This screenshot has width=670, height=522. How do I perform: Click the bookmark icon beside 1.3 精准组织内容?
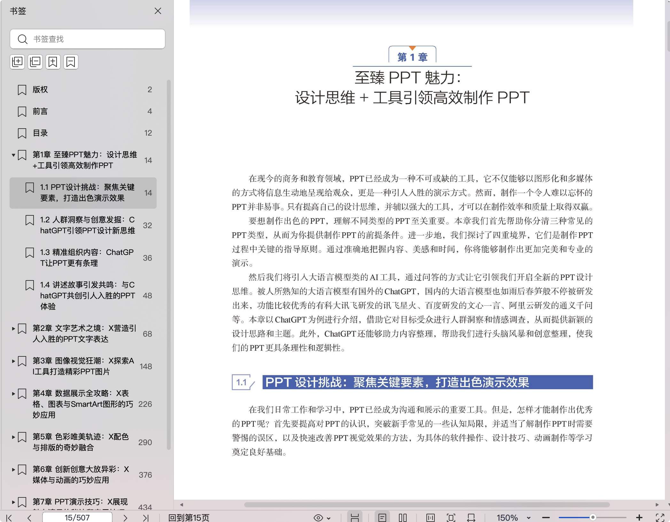click(x=29, y=253)
